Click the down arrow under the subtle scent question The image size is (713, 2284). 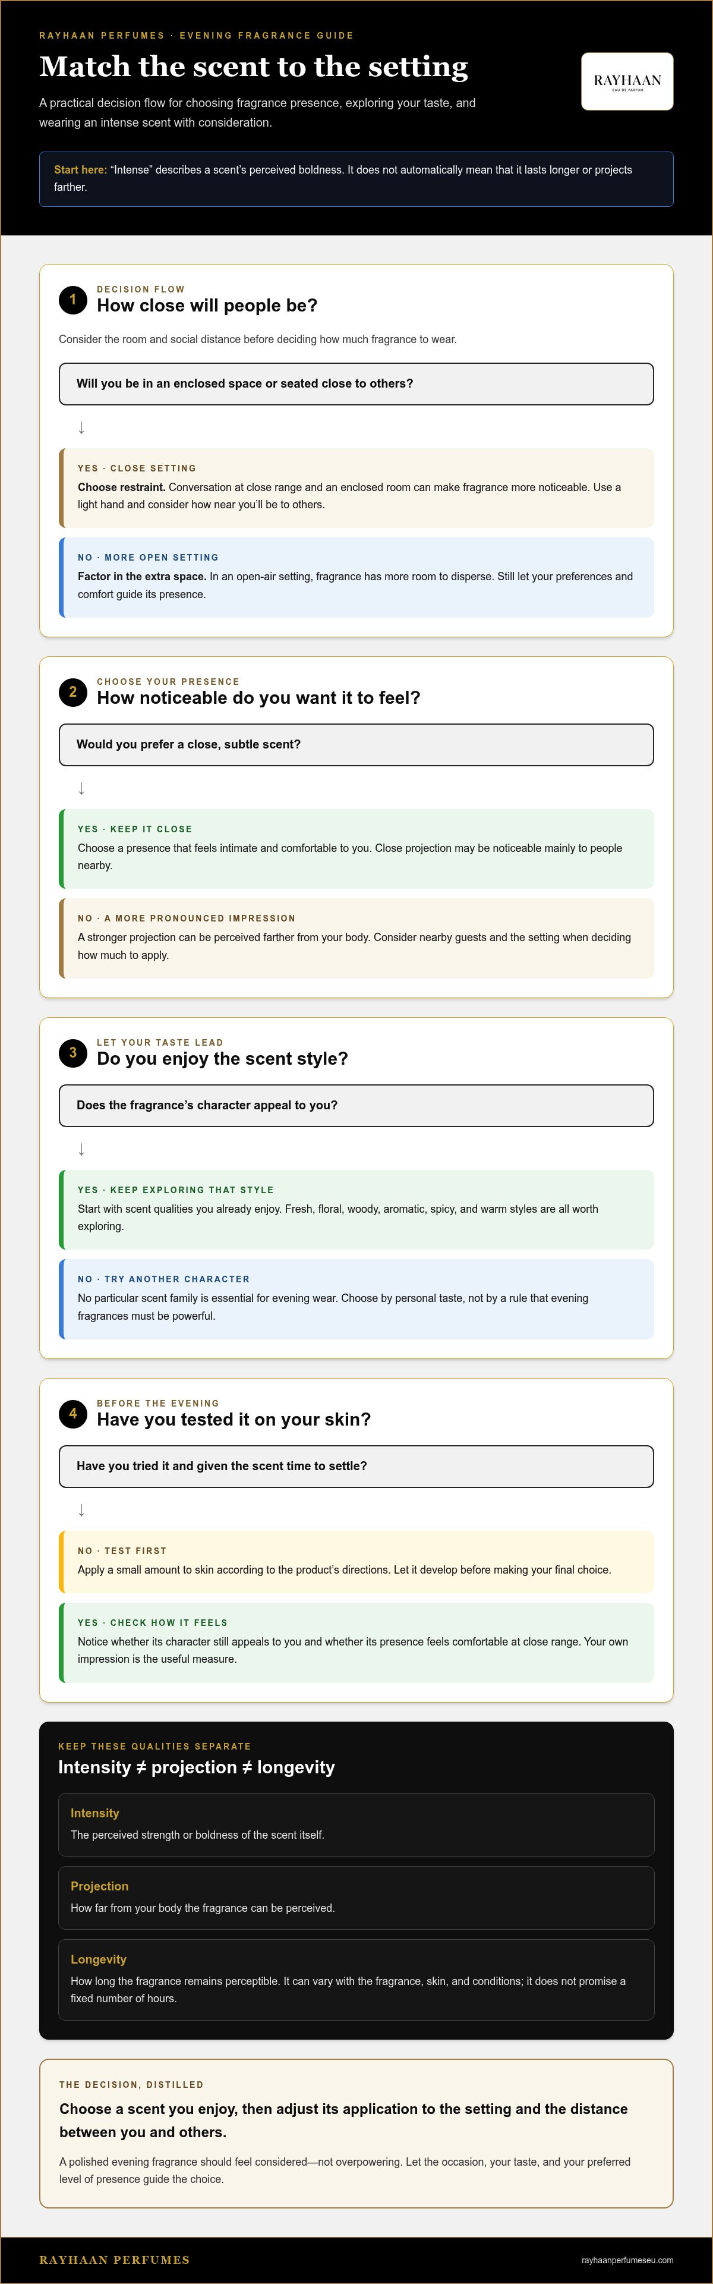pyautogui.click(x=81, y=788)
